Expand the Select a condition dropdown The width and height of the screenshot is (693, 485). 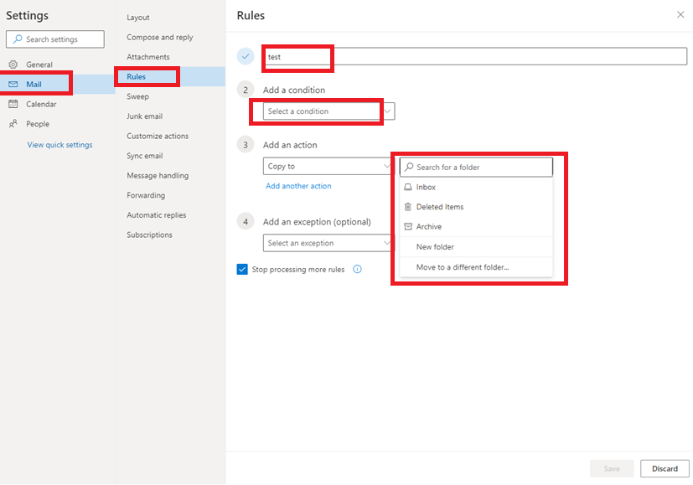pyautogui.click(x=328, y=111)
